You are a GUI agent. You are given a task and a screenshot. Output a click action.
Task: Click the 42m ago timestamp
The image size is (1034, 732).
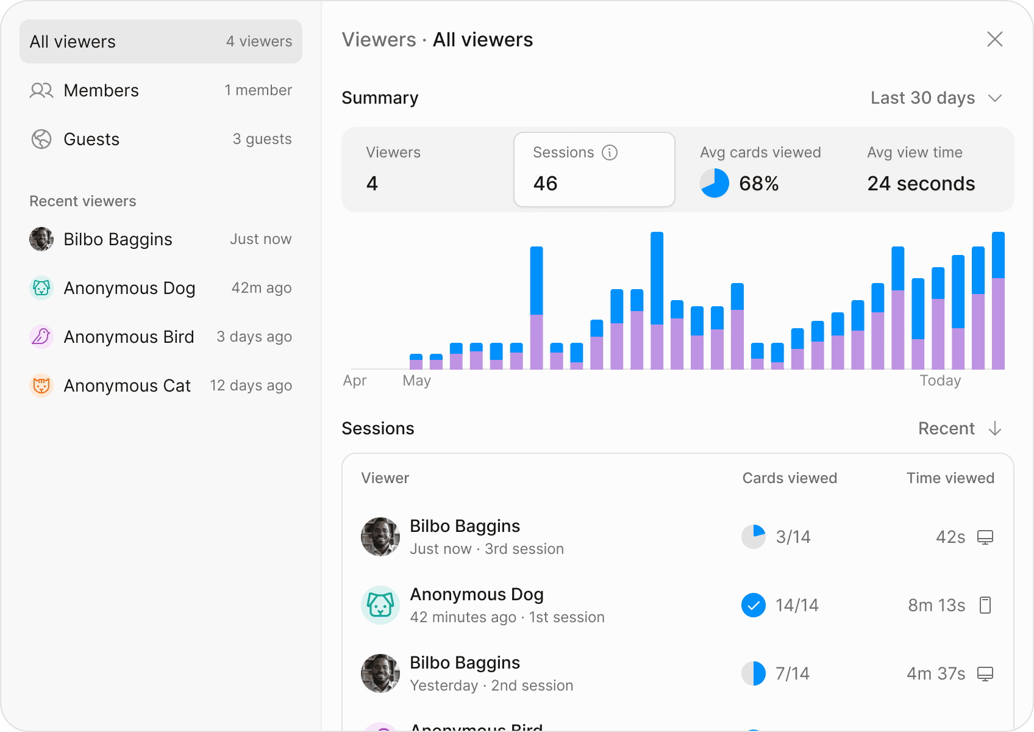[x=262, y=288]
